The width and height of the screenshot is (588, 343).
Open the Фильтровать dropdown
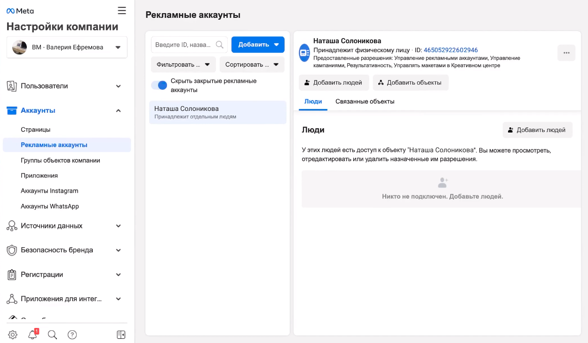183,64
